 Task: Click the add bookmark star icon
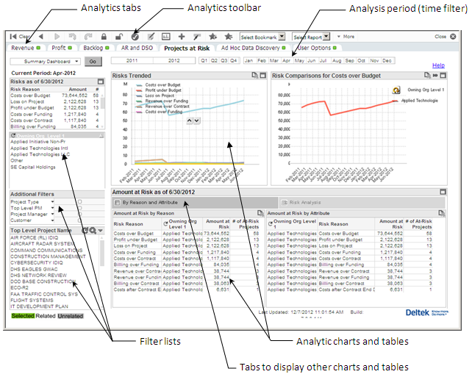[213, 36]
